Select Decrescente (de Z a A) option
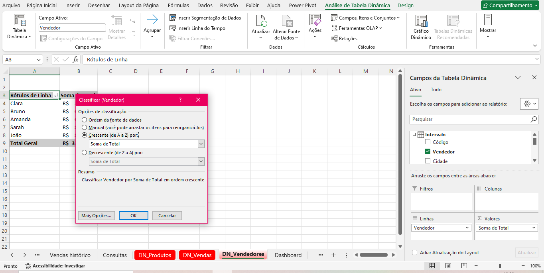This screenshot has height=273, width=544. click(x=84, y=153)
